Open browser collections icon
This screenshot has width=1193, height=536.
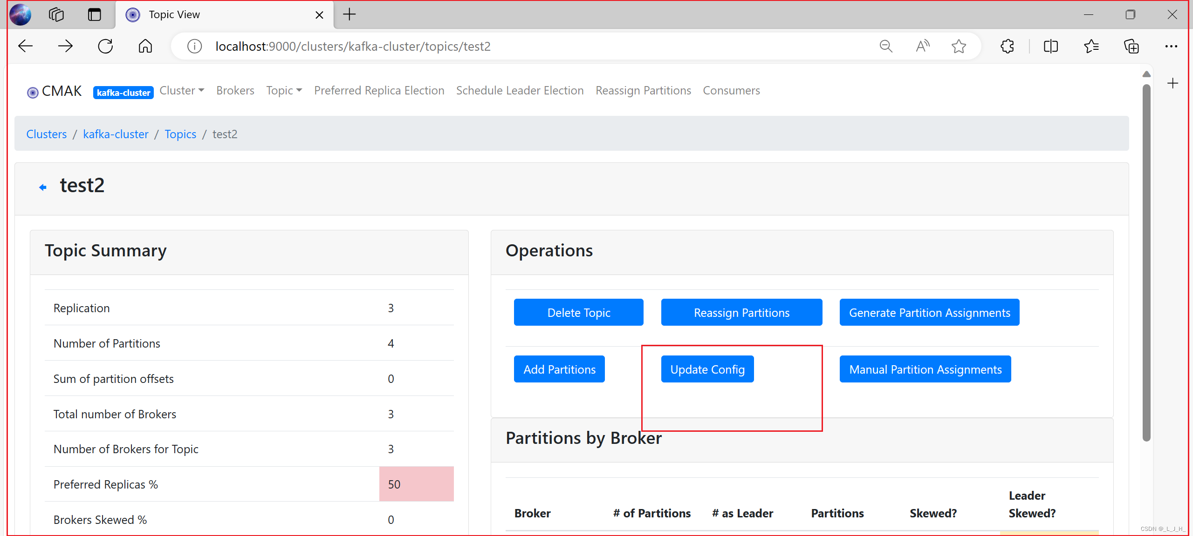pyautogui.click(x=1131, y=46)
